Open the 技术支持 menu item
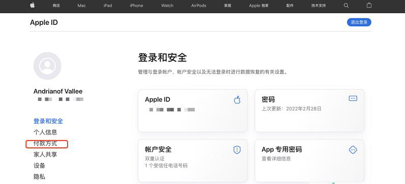 [x=319, y=6]
